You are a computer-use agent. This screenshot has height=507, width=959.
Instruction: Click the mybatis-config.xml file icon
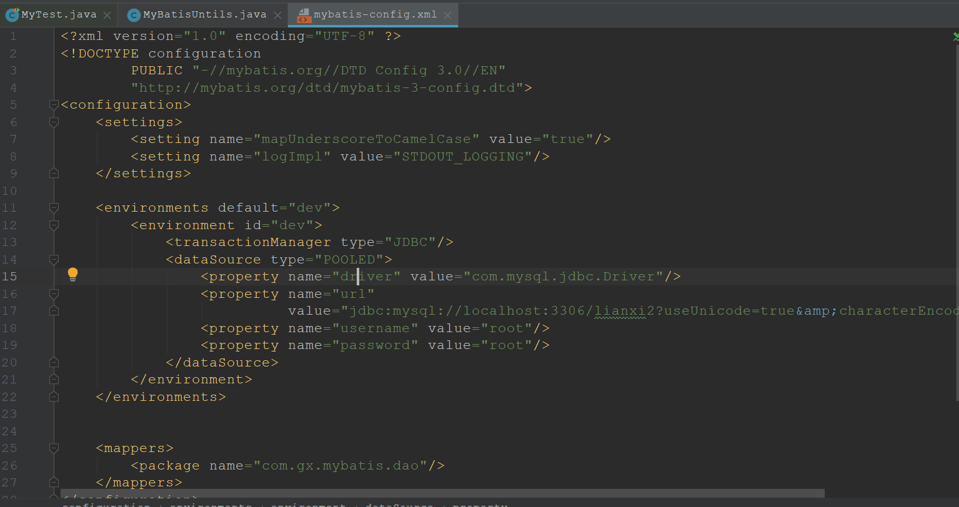pyautogui.click(x=303, y=15)
